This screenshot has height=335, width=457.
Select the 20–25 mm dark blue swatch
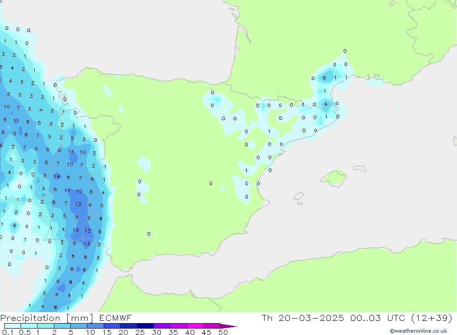(129, 326)
